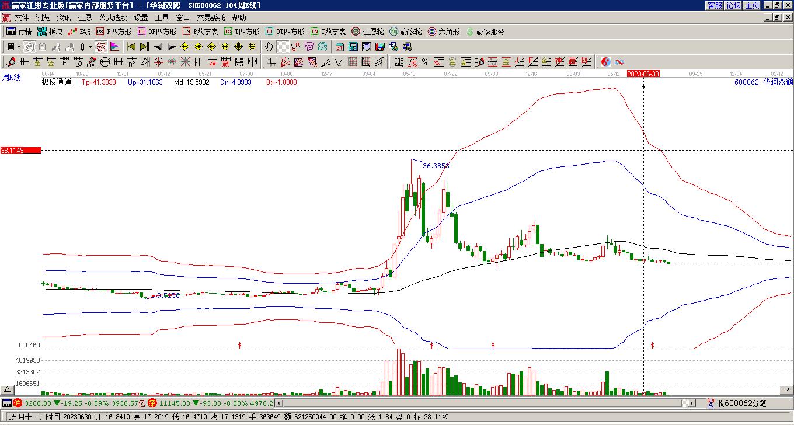Click the red date marker 2023-06-30
The width and height of the screenshot is (794, 425).
tap(643, 74)
